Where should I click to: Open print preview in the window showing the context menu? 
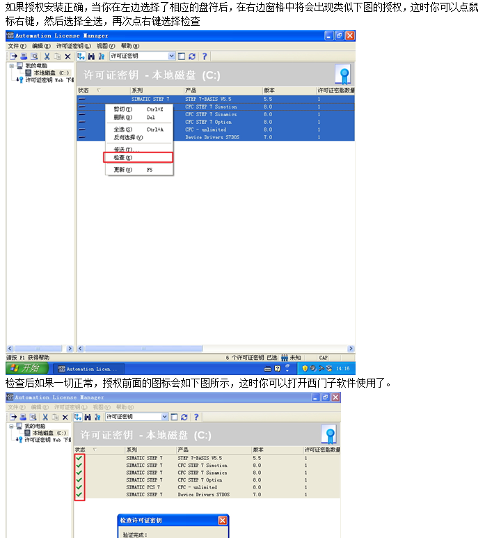click(34, 56)
